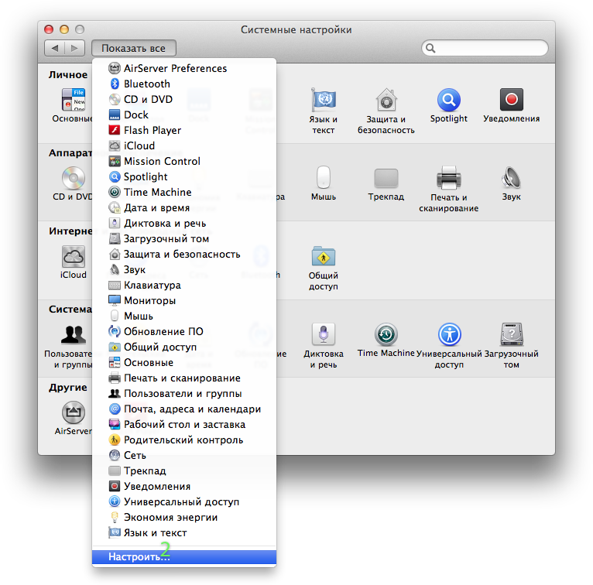Choose Общий доступ menu entry
The image size is (593, 585).
pos(184,347)
